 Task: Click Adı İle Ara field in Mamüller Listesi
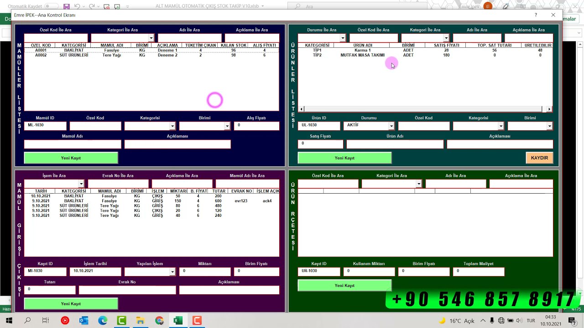[189, 38]
